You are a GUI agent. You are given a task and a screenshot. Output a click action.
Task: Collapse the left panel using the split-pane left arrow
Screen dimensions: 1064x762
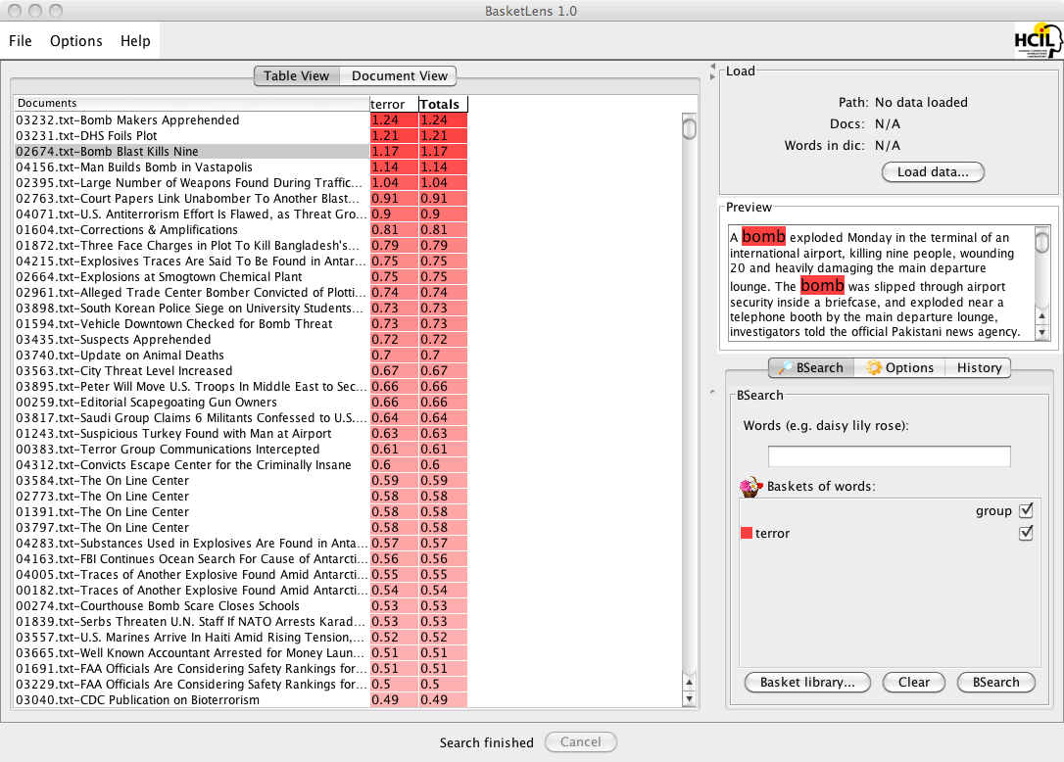pyautogui.click(x=712, y=67)
